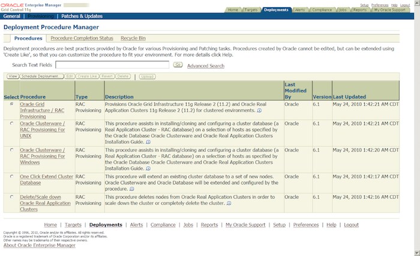
Task: Open Reports link in footer
Action: pyautogui.click(x=209, y=225)
